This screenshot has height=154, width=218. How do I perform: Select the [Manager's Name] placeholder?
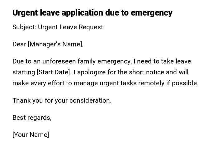click(x=56, y=44)
